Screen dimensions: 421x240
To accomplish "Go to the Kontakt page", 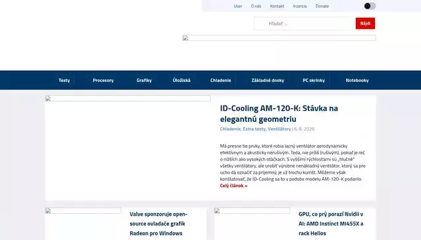I will pos(277,6).
